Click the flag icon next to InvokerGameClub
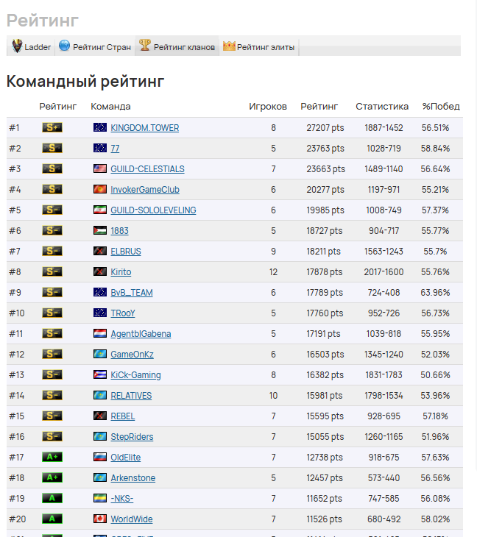This screenshot has width=477, height=537. [x=100, y=189]
